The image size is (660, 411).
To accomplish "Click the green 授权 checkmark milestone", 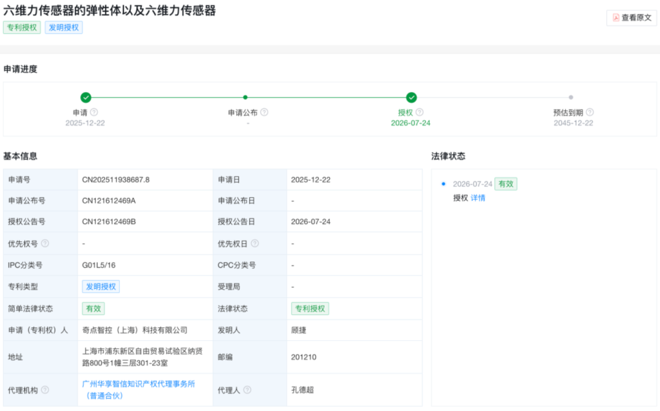I will click(411, 98).
